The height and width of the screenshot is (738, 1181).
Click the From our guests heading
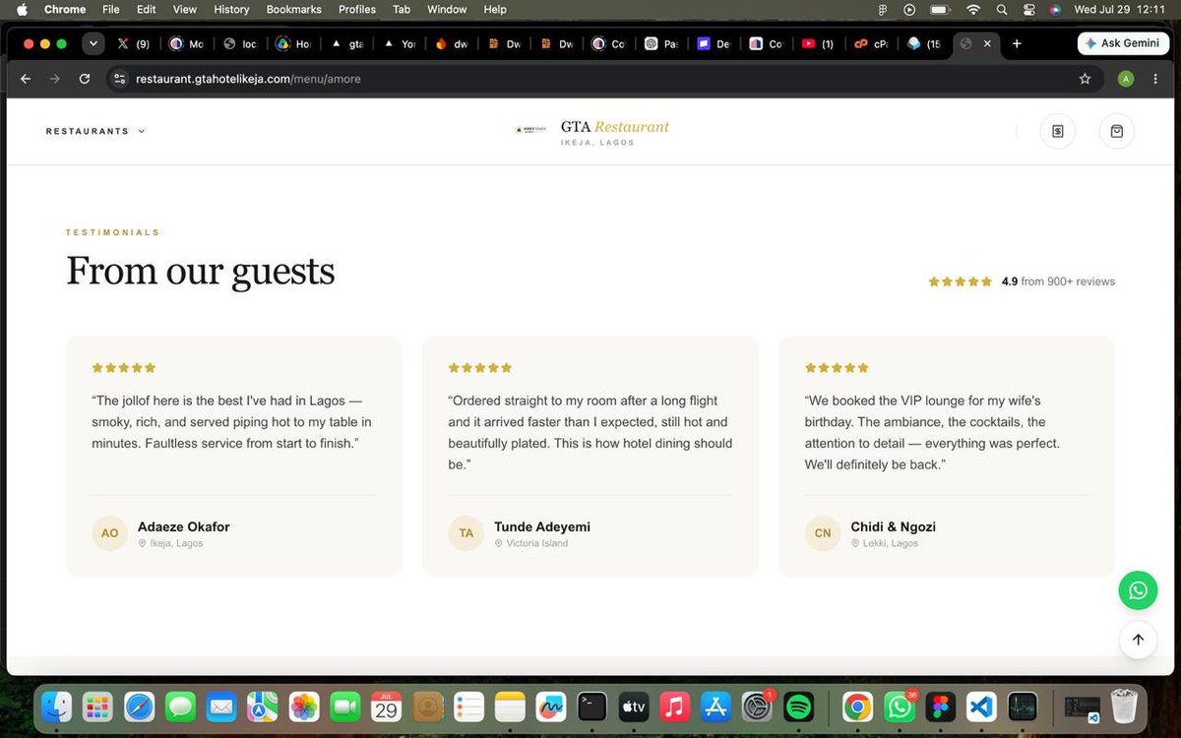(x=200, y=272)
